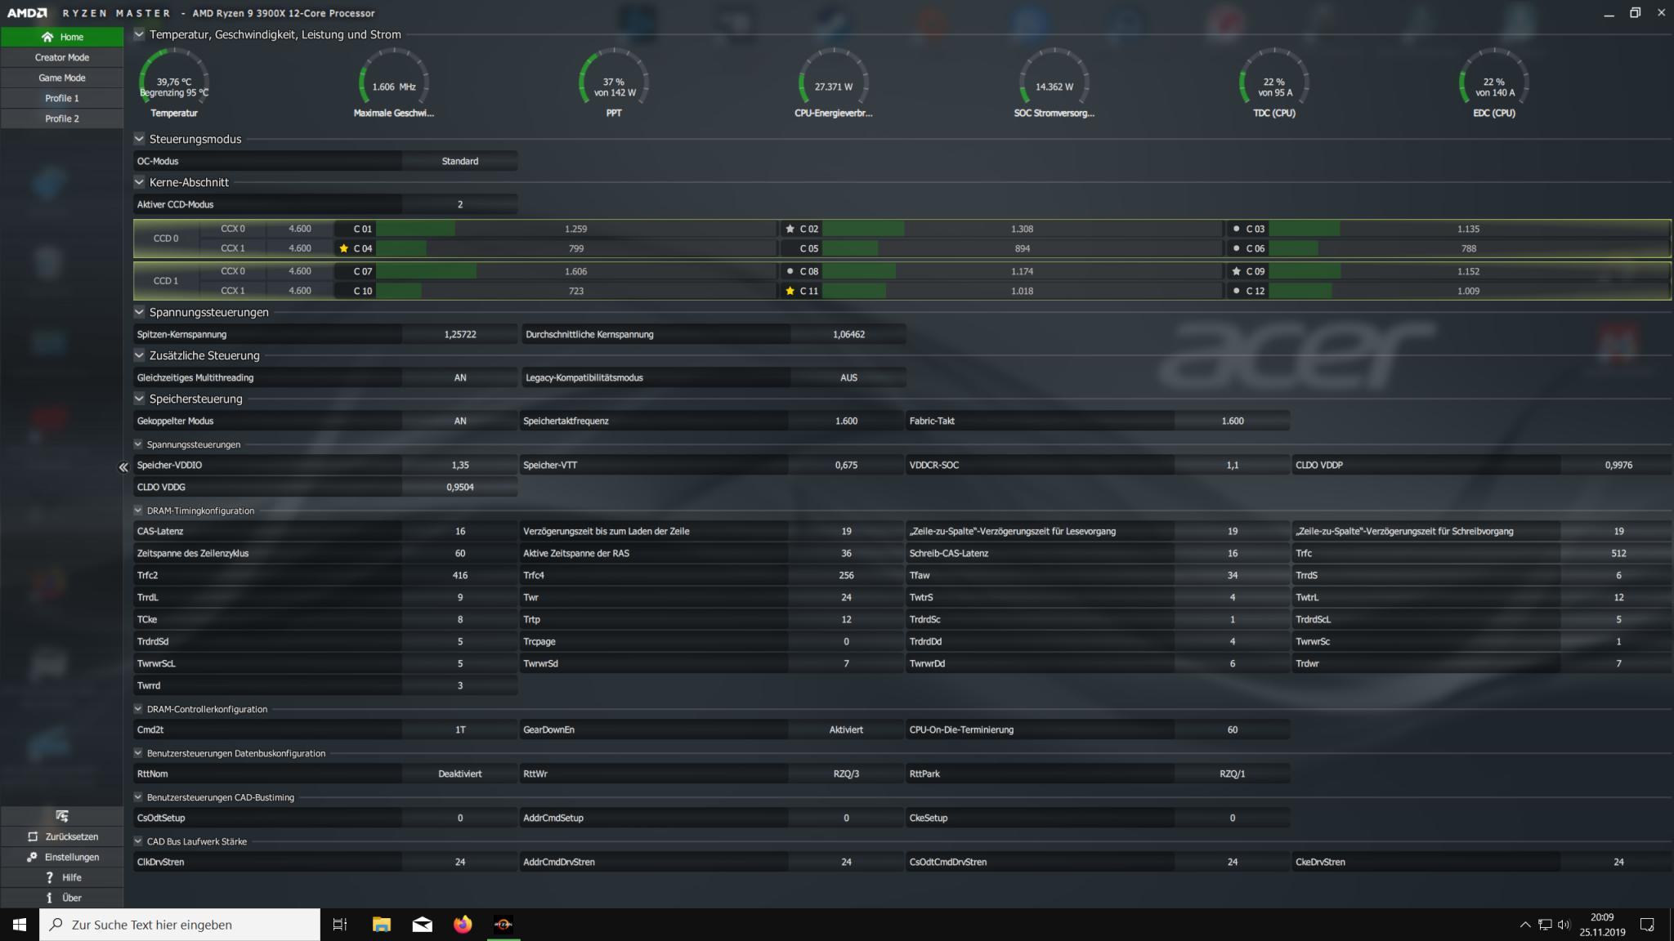Click the taskbar search box

pos(180,925)
